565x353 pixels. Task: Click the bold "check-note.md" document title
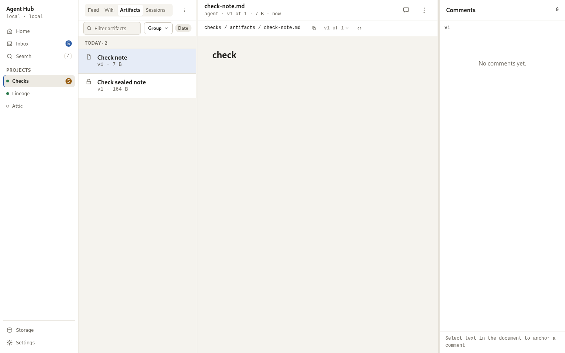(x=224, y=6)
